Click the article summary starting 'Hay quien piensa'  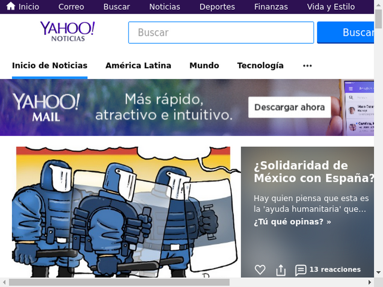311,204
